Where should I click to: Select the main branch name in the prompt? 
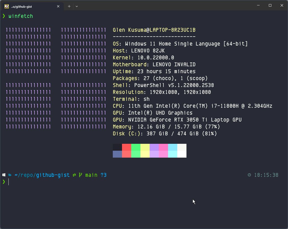[91, 175]
